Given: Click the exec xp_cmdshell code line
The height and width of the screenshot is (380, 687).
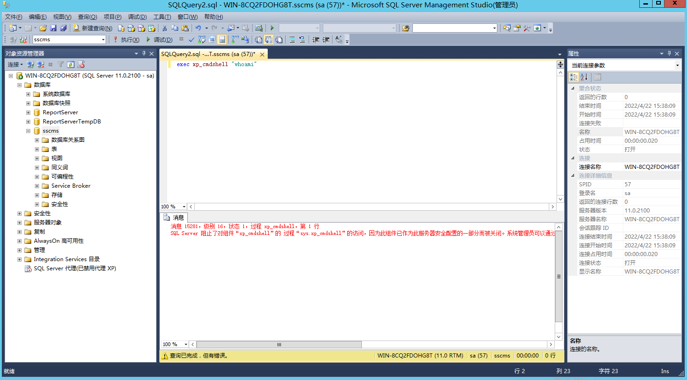Looking at the screenshot, I should (x=216, y=64).
